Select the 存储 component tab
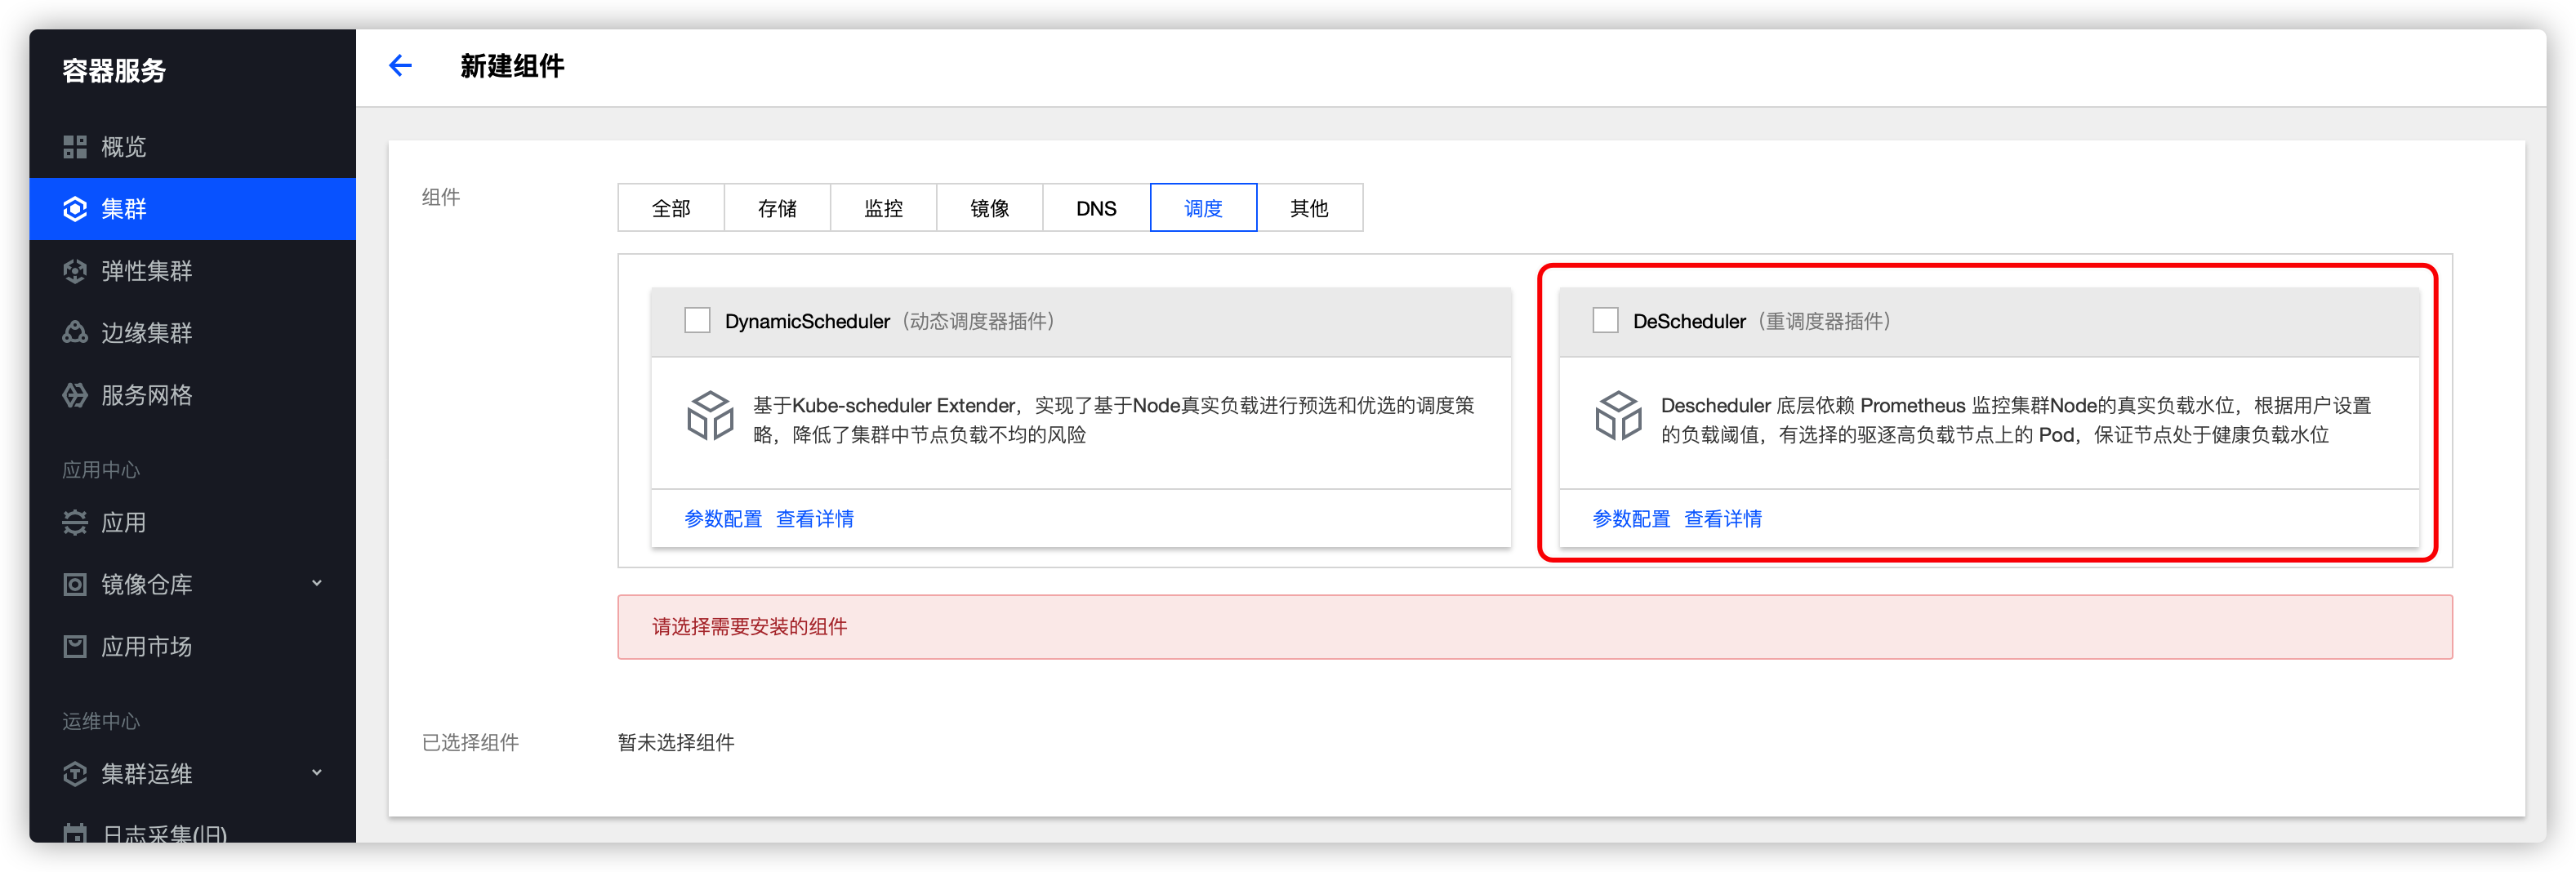 (777, 208)
